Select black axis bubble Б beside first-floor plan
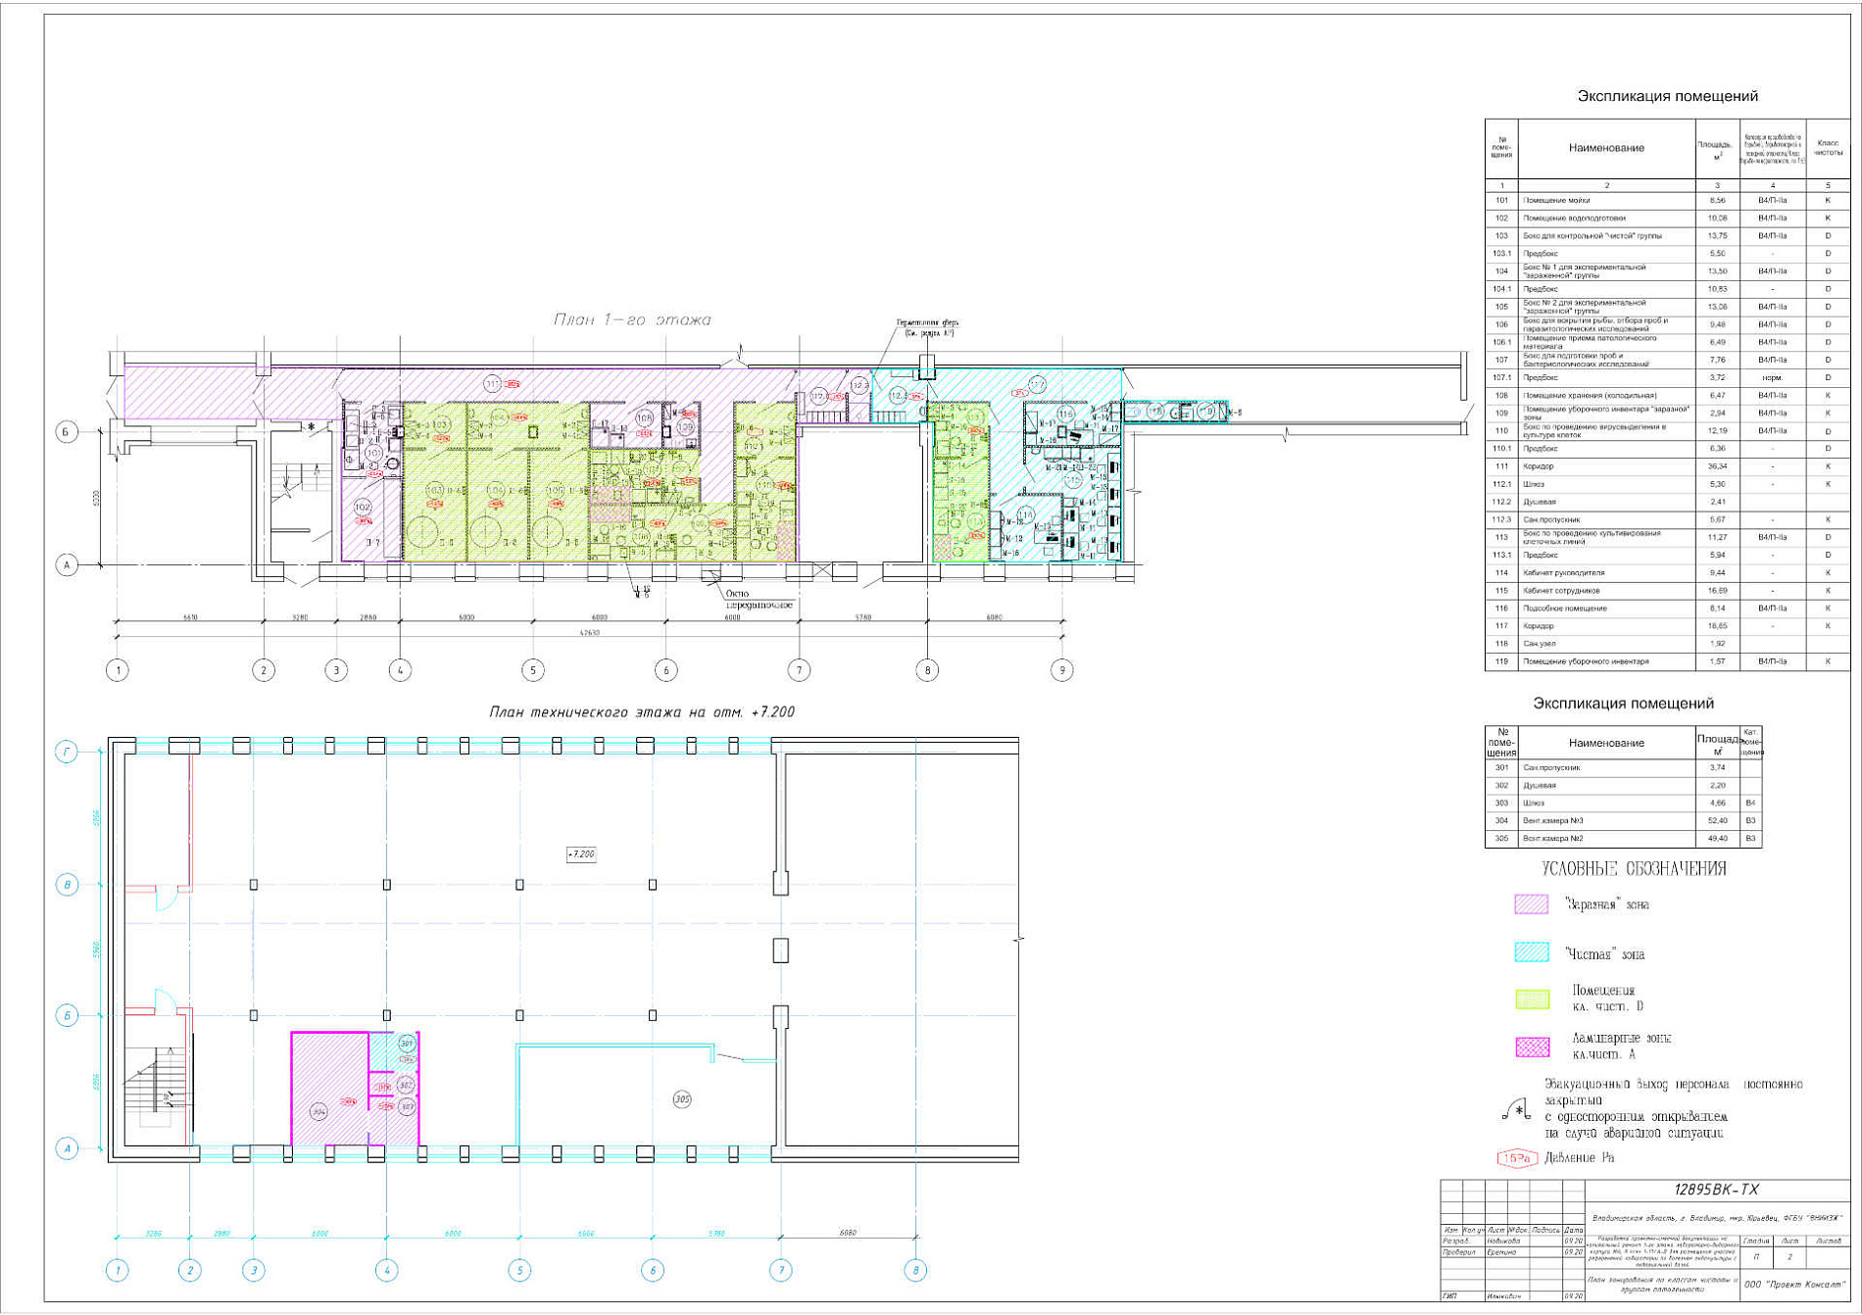The height and width of the screenshot is (1315, 1862). point(67,431)
